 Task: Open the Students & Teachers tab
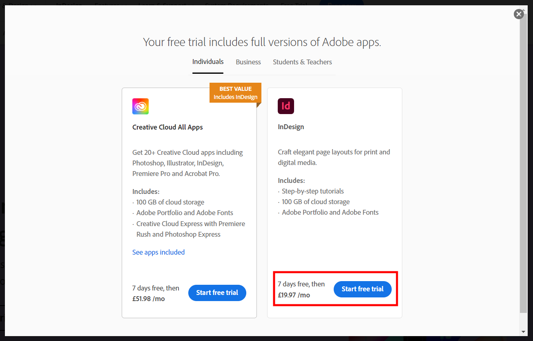pos(302,62)
